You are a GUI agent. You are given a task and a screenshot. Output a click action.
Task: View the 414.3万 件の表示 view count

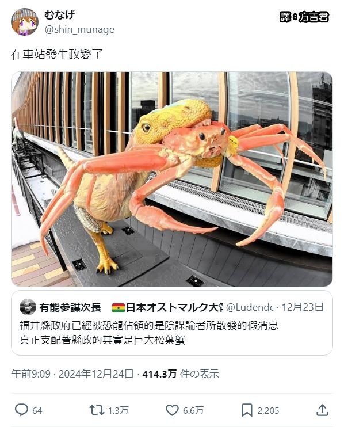181,373
